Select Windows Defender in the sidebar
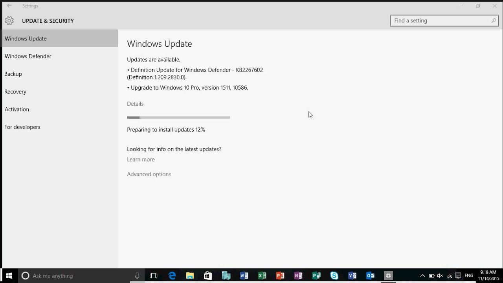The height and width of the screenshot is (283, 503). point(59,56)
